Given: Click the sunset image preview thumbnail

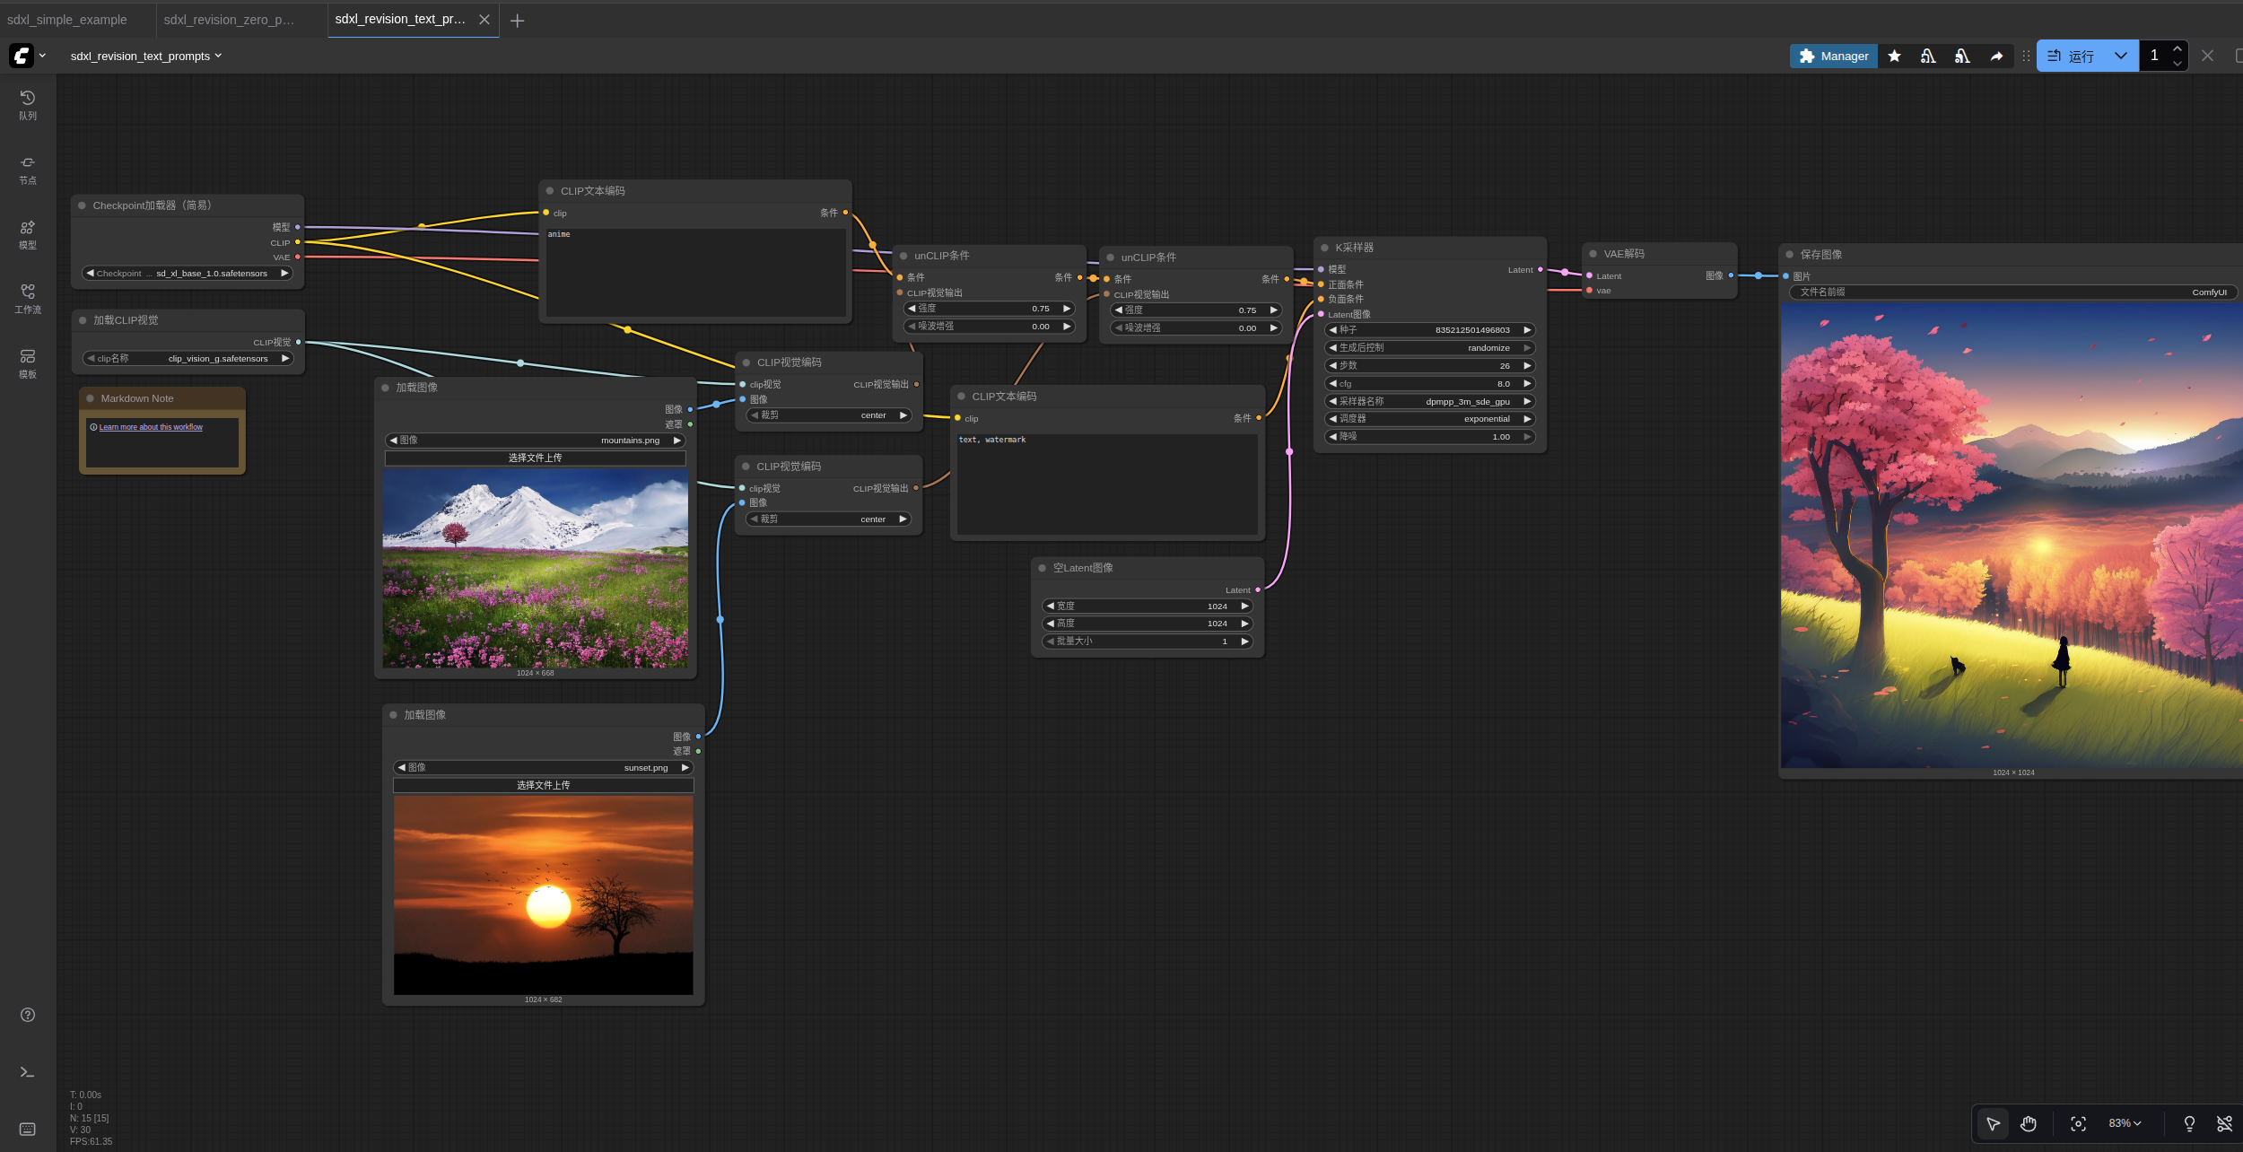Looking at the screenshot, I should coord(544,895).
